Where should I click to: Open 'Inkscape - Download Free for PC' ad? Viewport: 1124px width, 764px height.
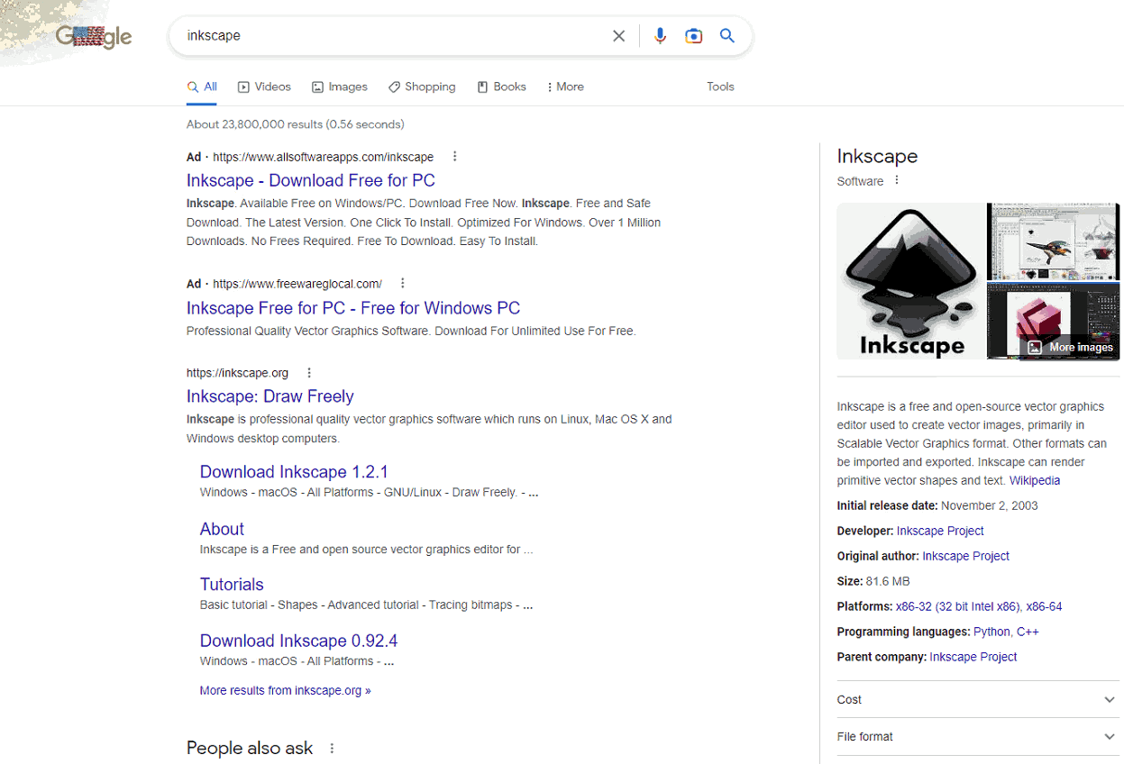point(311,180)
